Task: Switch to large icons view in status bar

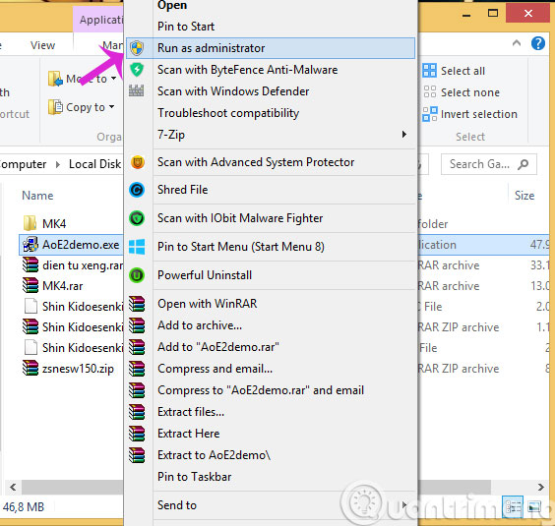Action: [x=534, y=507]
